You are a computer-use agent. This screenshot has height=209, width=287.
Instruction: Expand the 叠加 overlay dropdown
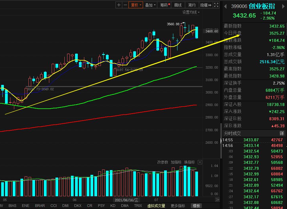point(150,5)
